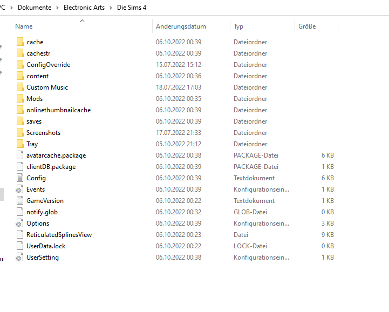Click the clientDB.package file name

pyautogui.click(x=51, y=167)
